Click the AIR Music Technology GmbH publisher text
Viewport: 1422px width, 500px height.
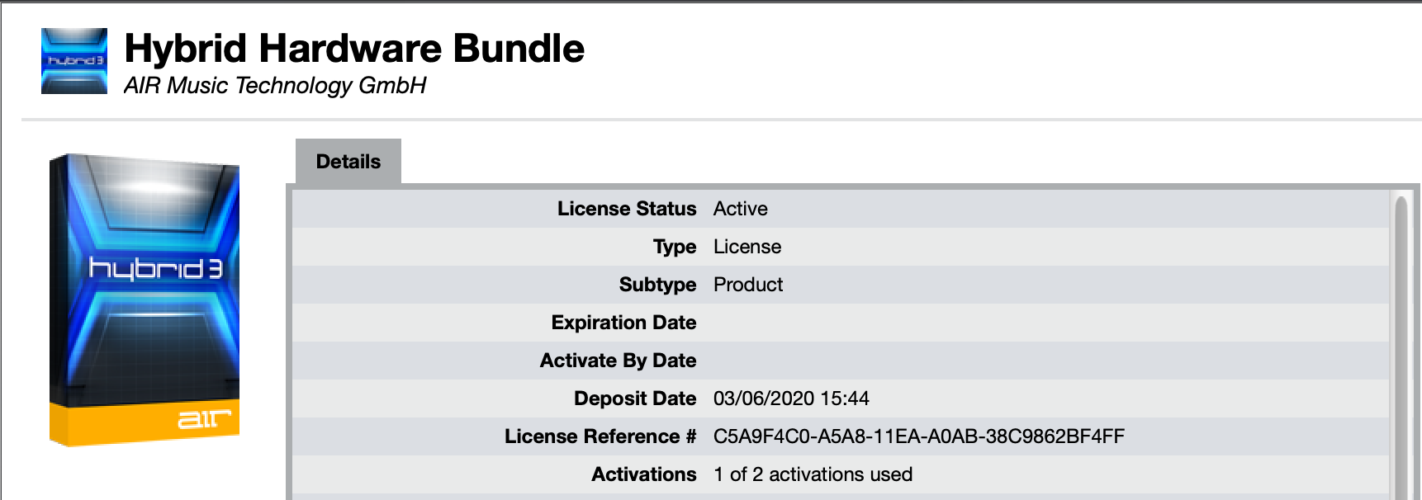click(x=275, y=86)
